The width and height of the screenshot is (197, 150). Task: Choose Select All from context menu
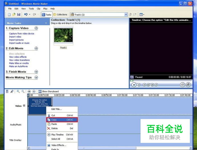point(62,139)
